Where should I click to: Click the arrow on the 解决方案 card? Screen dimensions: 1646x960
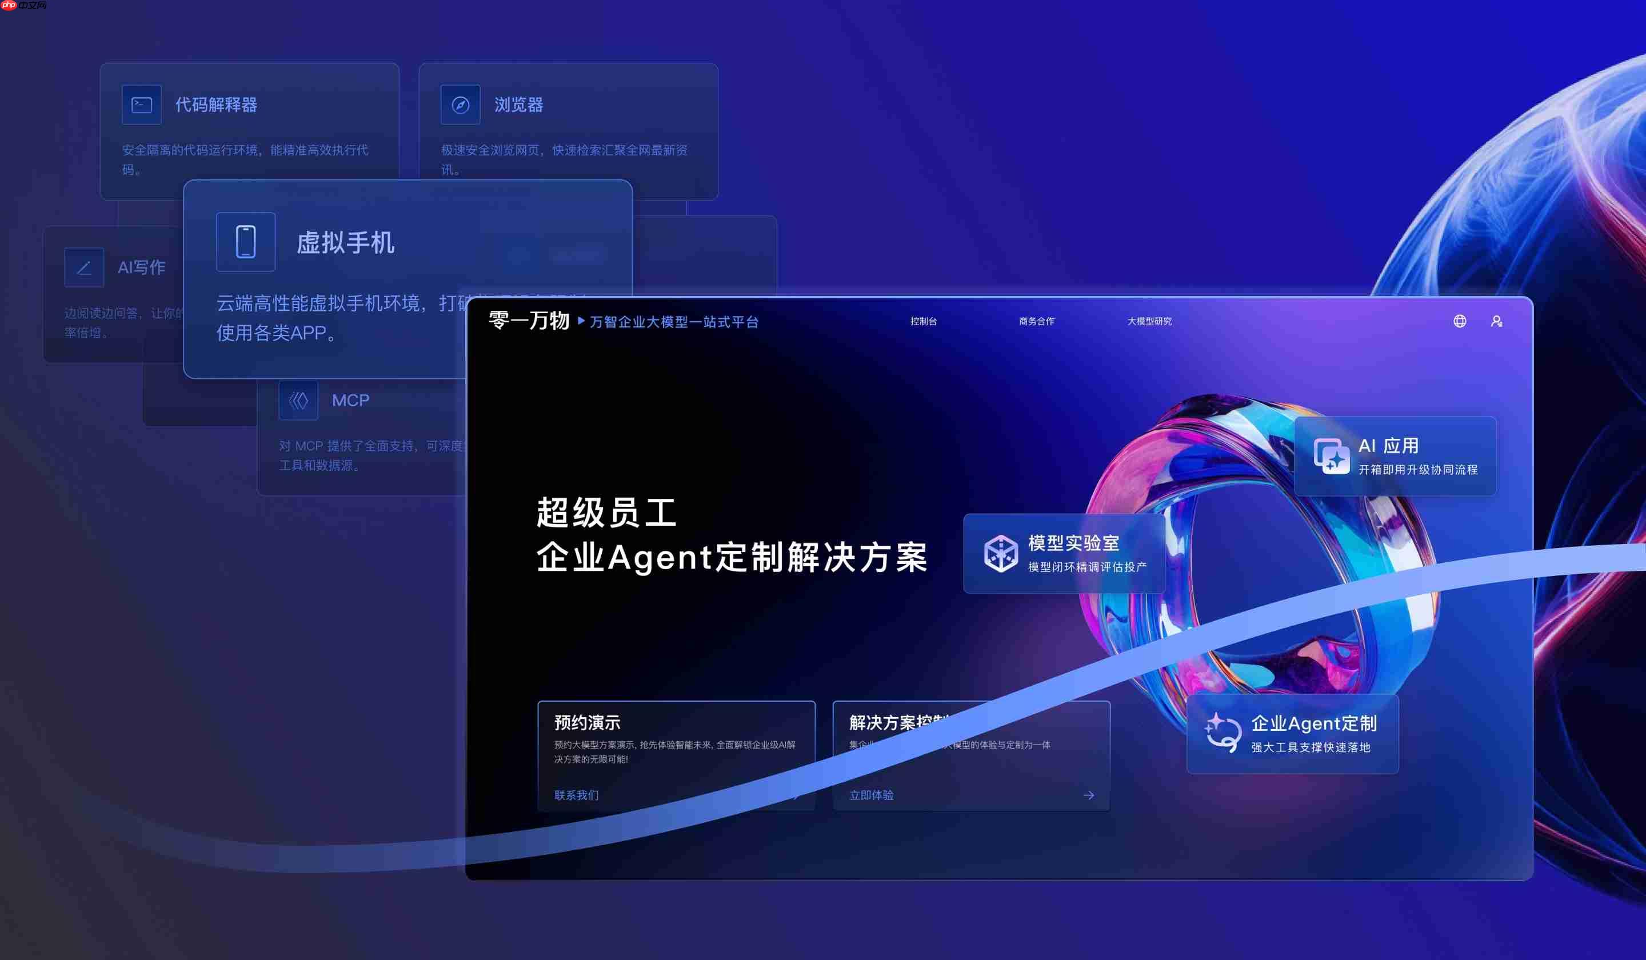pos(1089,795)
